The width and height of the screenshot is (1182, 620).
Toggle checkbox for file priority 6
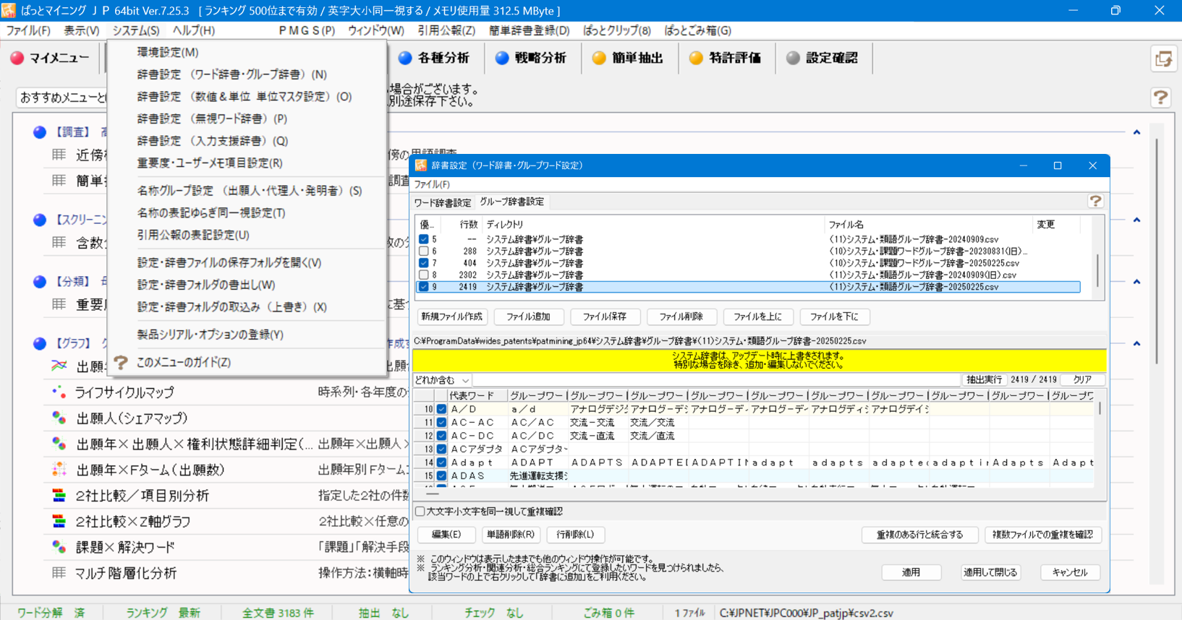(x=424, y=251)
